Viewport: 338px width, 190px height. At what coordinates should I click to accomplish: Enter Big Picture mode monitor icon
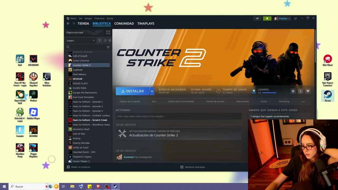(x=295, y=18)
